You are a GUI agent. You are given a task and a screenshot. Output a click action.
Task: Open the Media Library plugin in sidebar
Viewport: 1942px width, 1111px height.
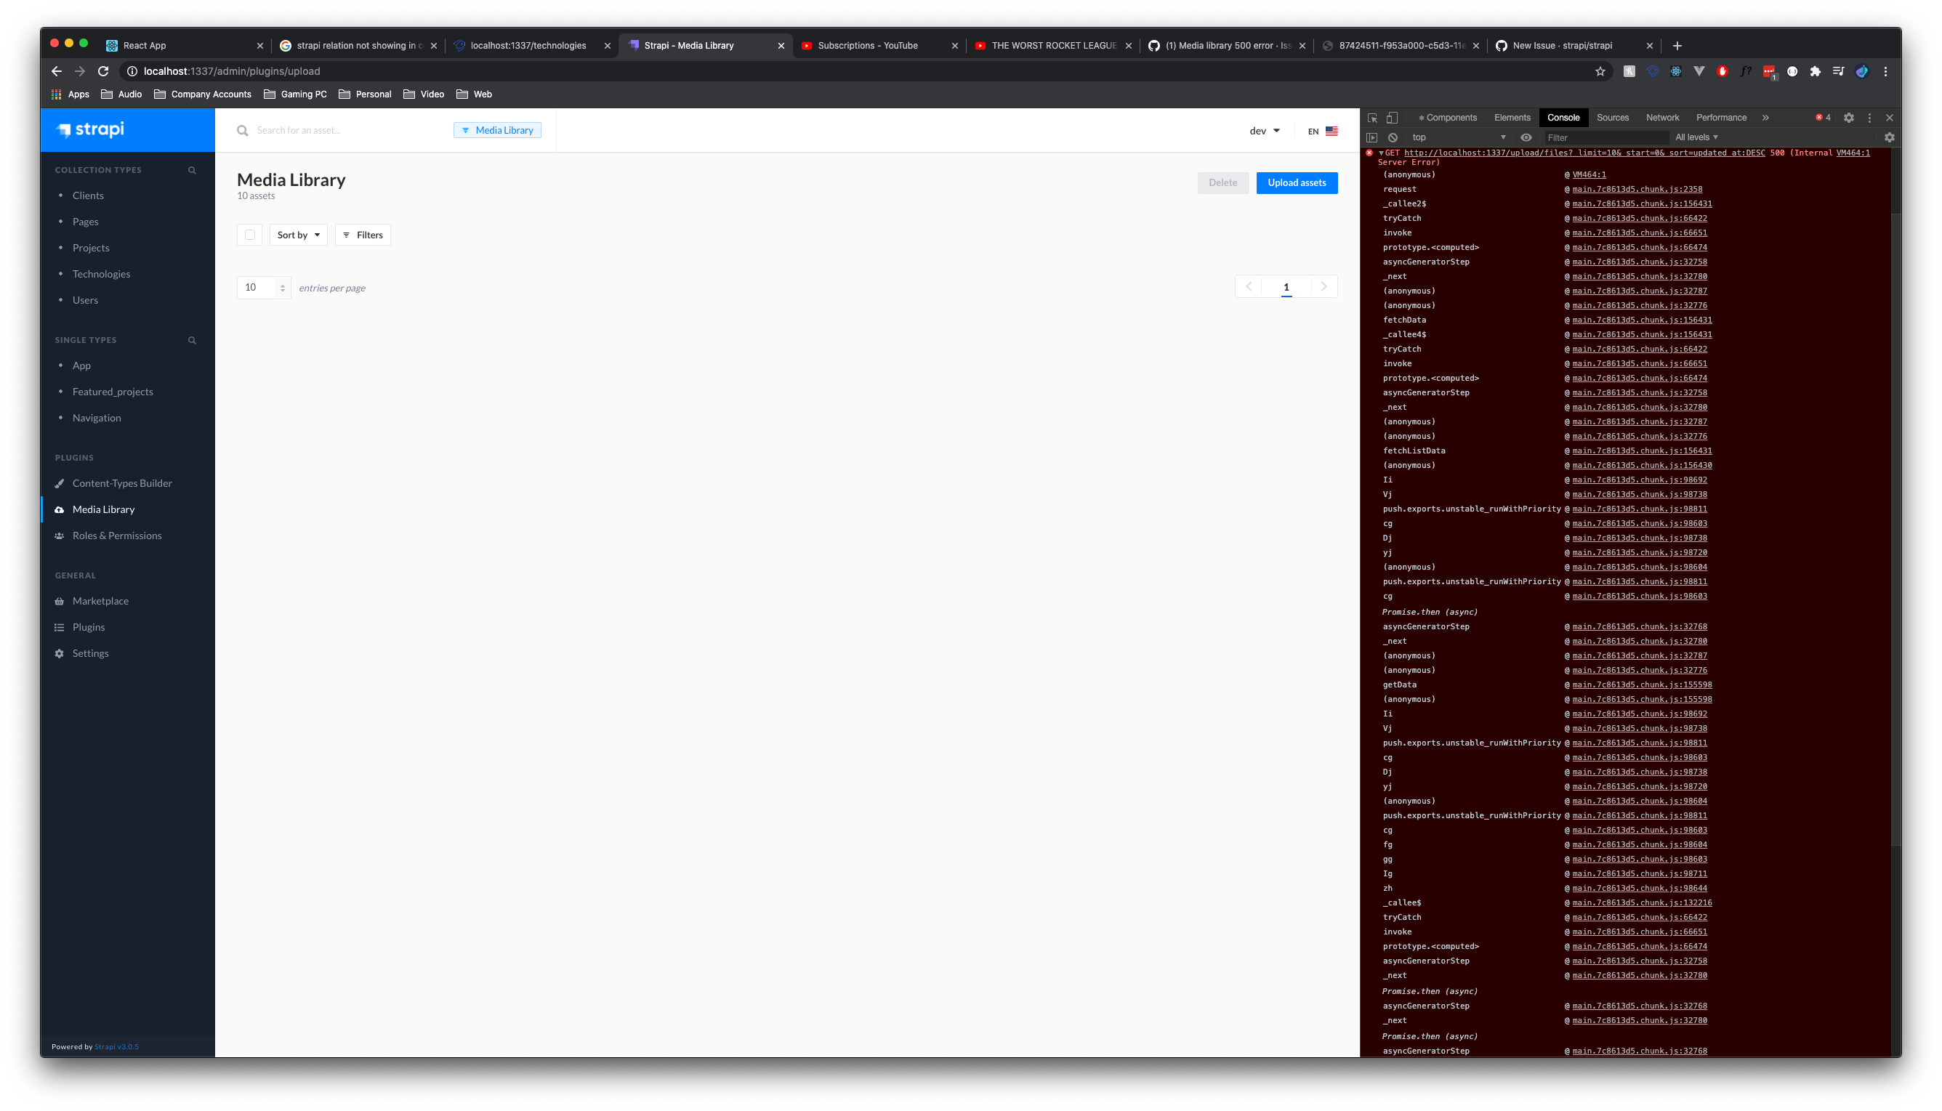pos(105,509)
